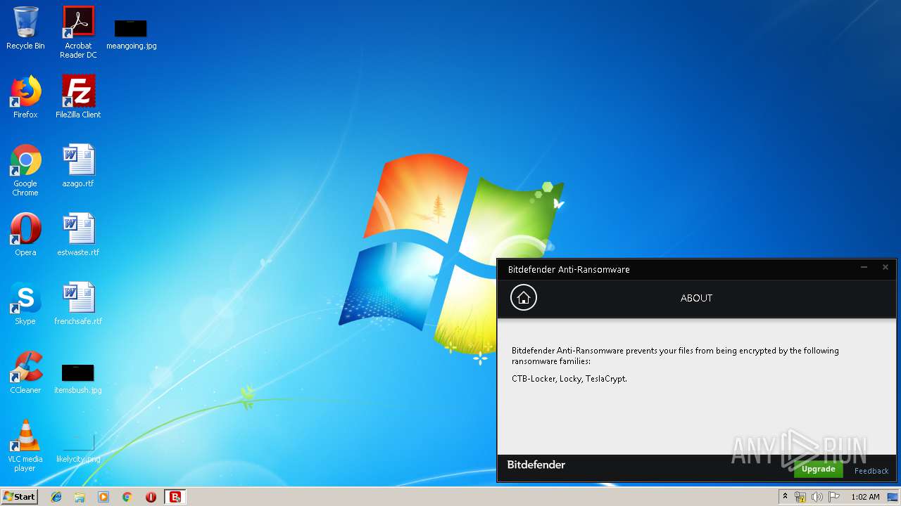This screenshot has height=506, width=901.
Task: Open the Windows Start menu
Action: point(19,496)
